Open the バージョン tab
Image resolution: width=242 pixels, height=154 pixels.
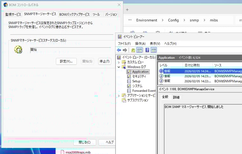coord(111,15)
